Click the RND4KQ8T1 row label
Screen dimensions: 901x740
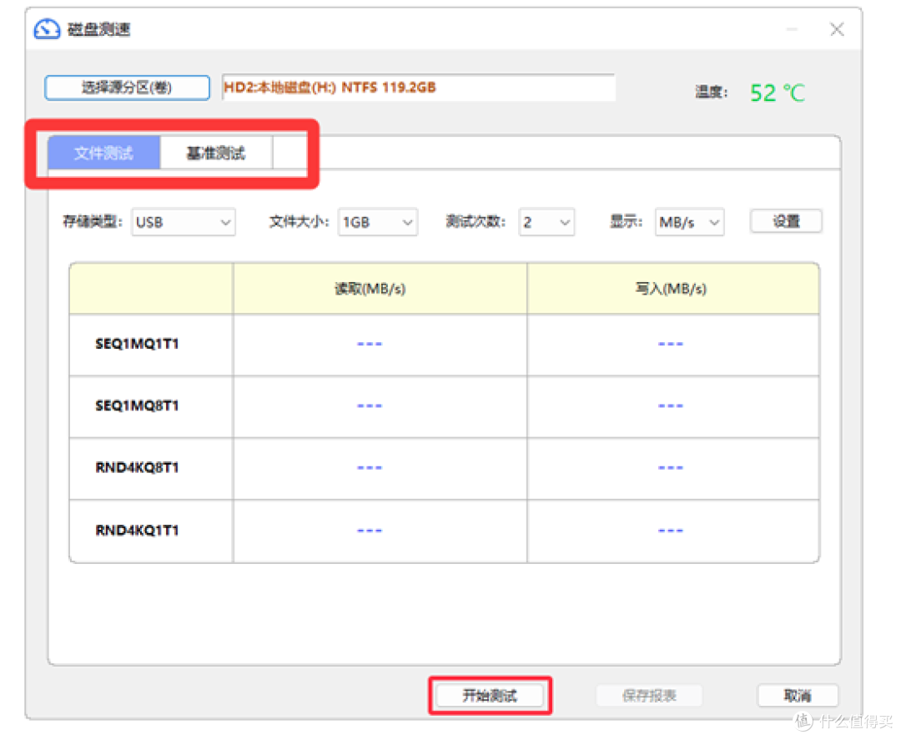click(137, 468)
